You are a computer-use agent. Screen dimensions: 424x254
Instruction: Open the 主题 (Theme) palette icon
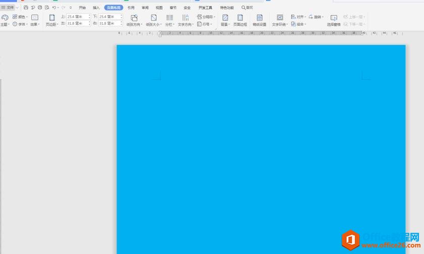point(5,18)
